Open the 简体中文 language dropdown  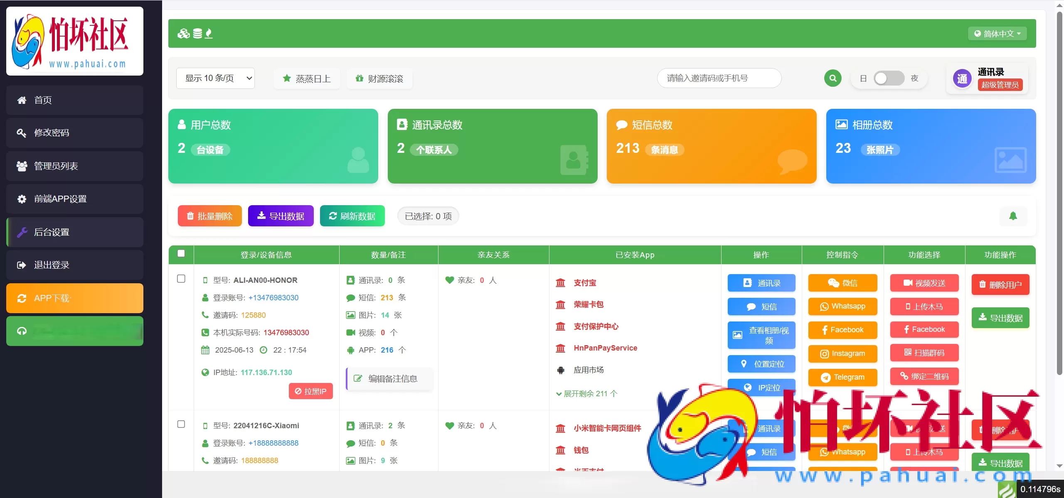point(997,33)
